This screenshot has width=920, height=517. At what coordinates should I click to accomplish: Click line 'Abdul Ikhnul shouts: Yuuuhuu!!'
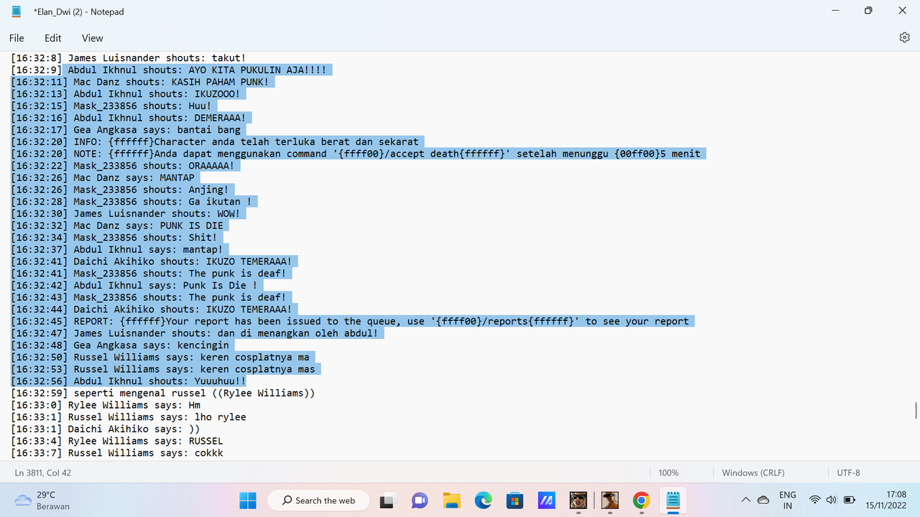tap(128, 381)
